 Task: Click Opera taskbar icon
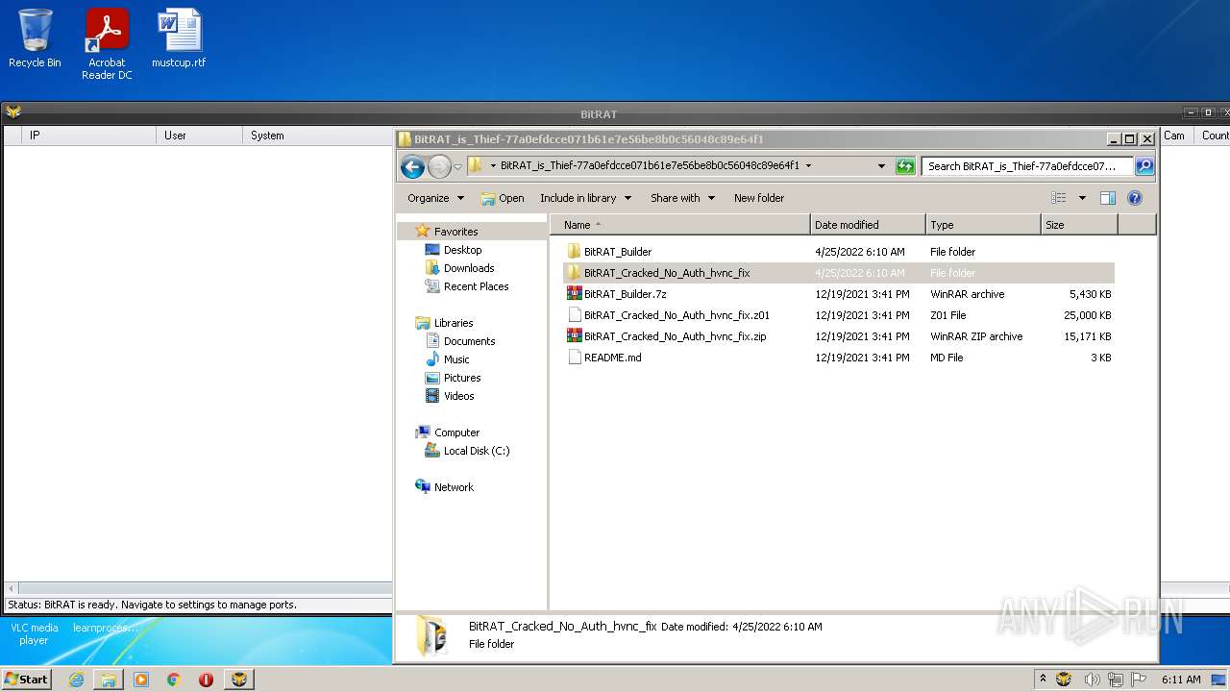click(206, 680)
